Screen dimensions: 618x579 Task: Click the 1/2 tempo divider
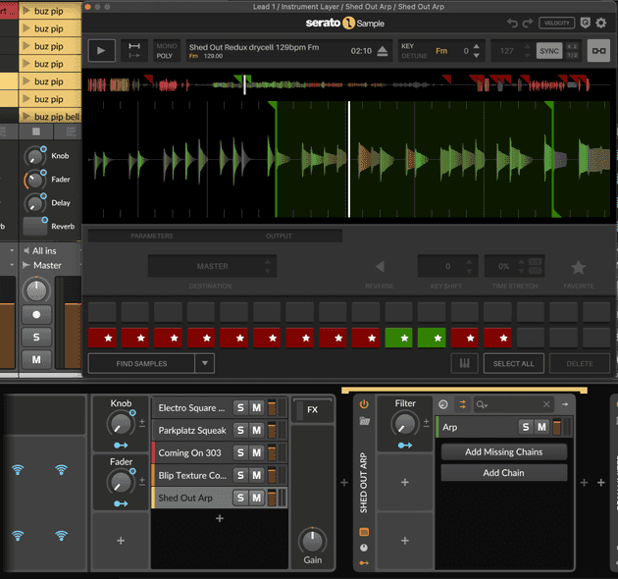point(572,55)
